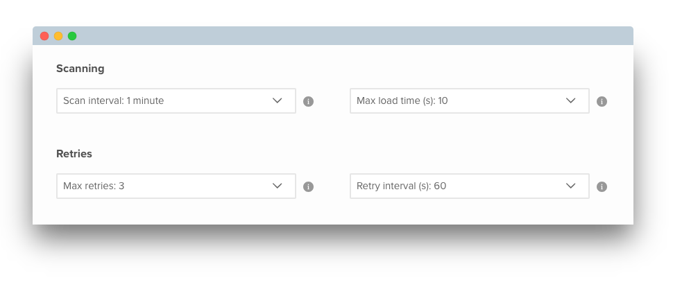
Task: Open the 'Max retries: 3' dropdown
Action: 176,186
